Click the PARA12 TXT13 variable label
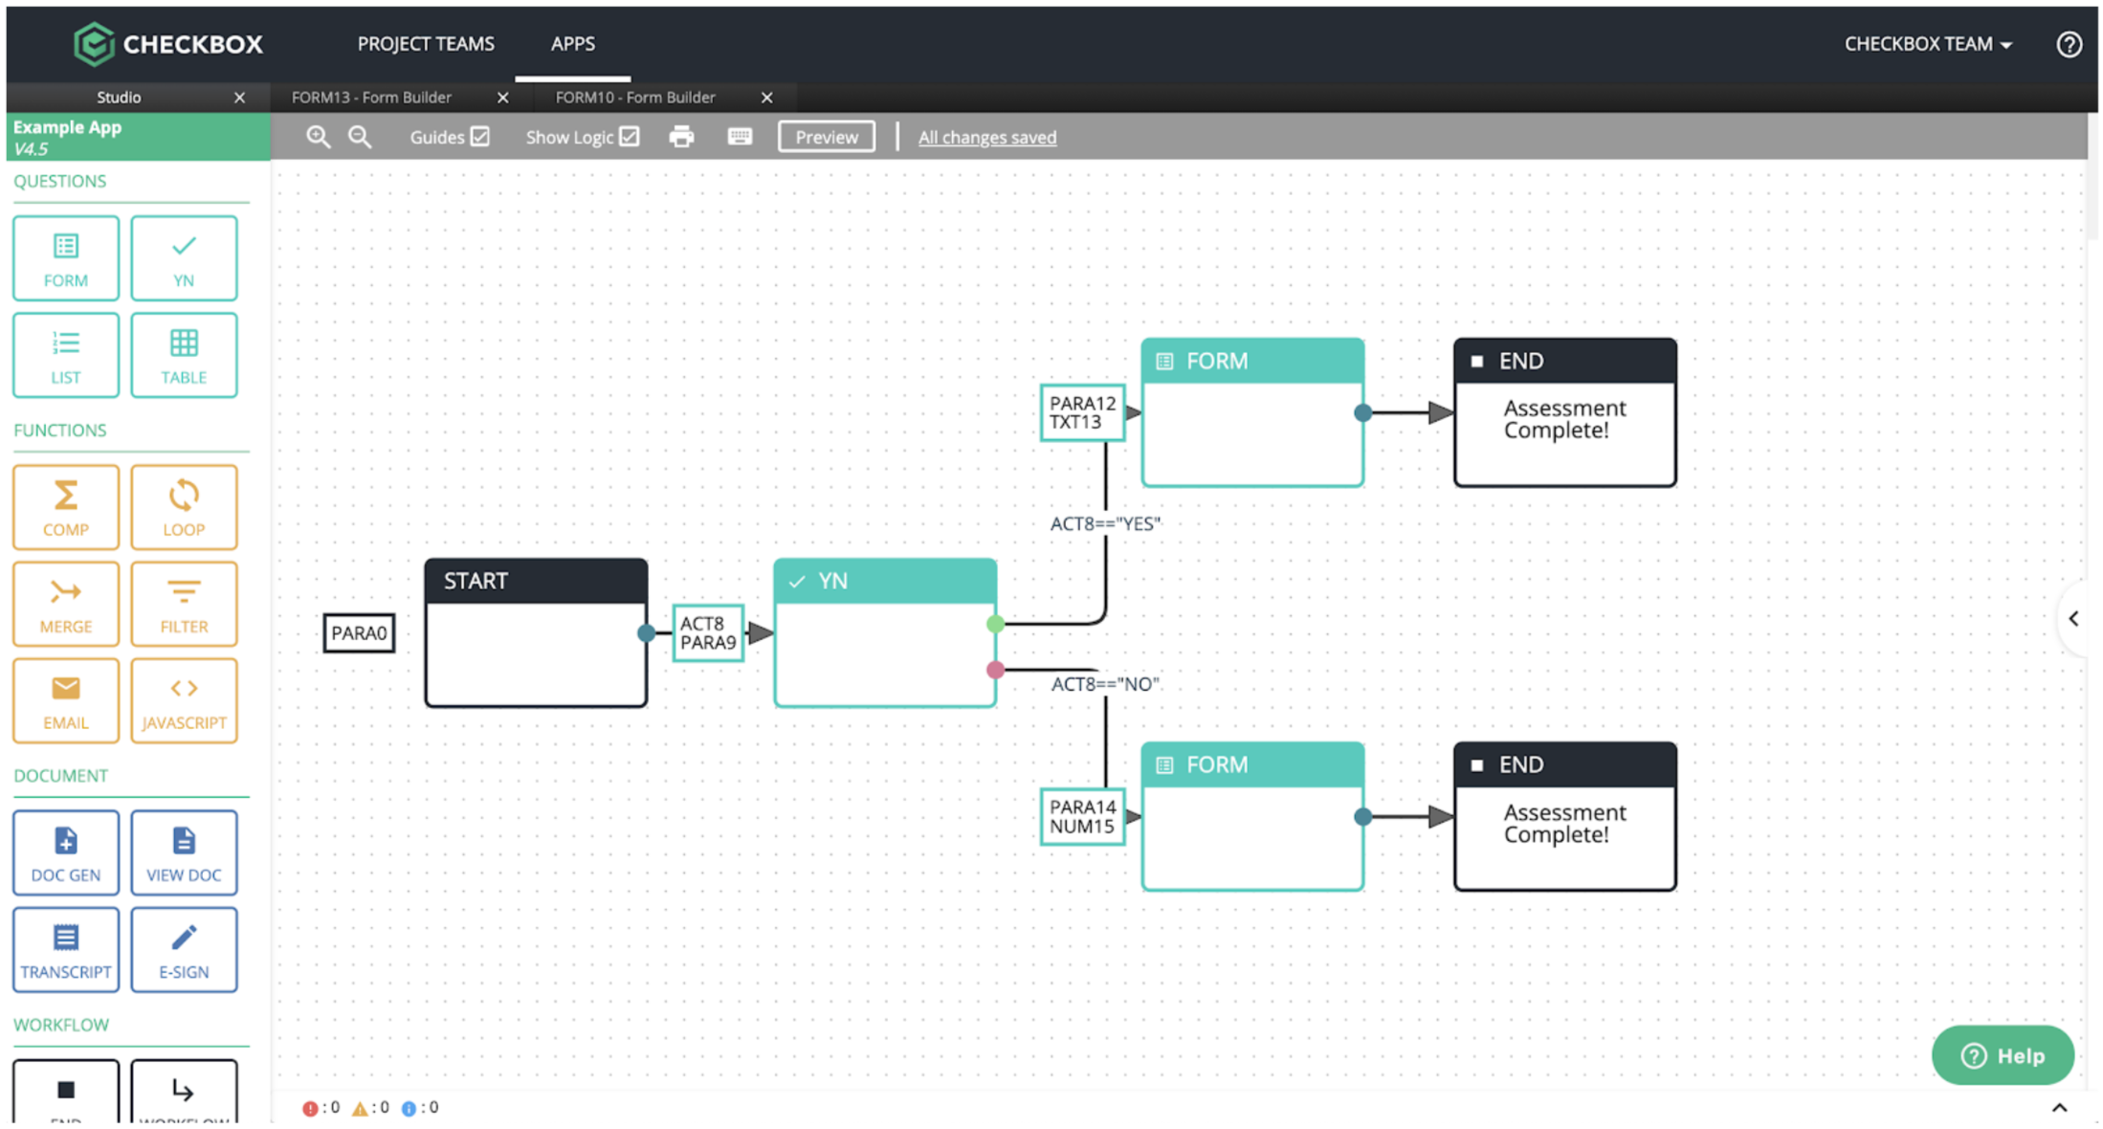 1082,413
